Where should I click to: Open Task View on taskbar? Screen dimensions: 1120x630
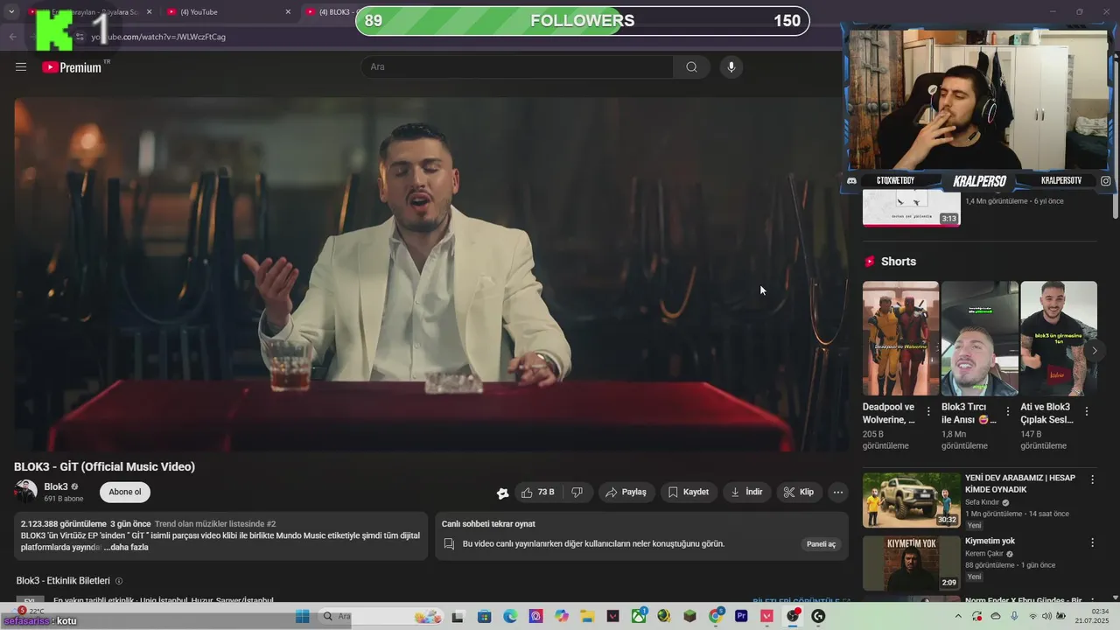click(x=457, y=617)
